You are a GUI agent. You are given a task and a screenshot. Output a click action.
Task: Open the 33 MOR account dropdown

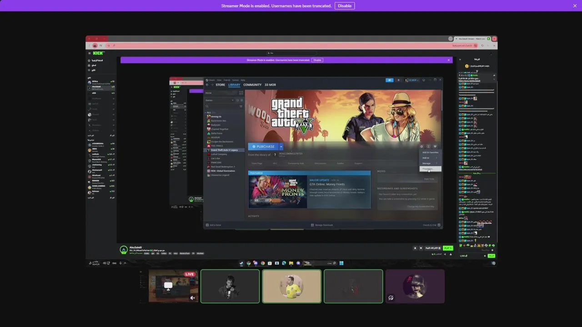click(412, 80)
